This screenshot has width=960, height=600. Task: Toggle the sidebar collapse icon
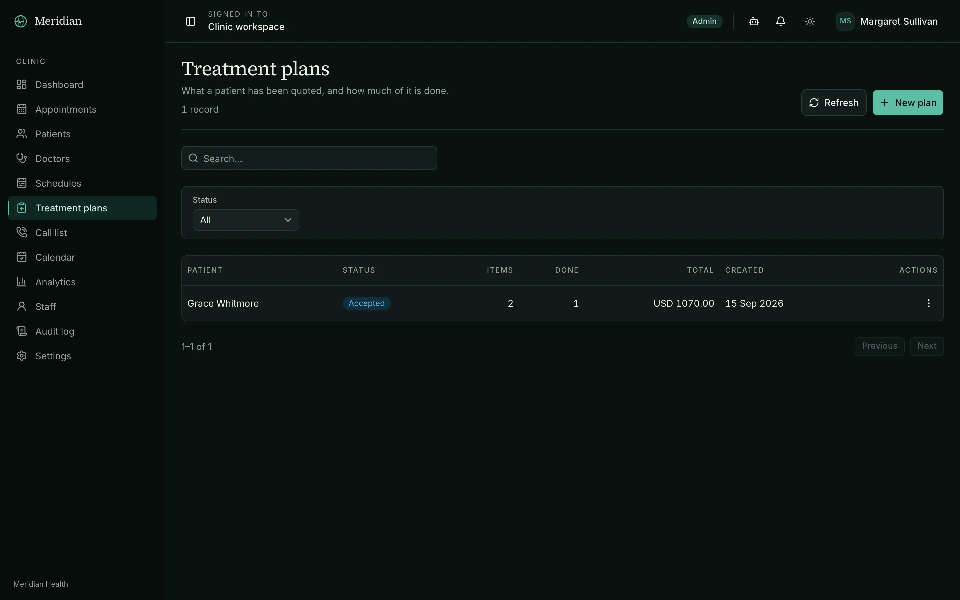190,21
